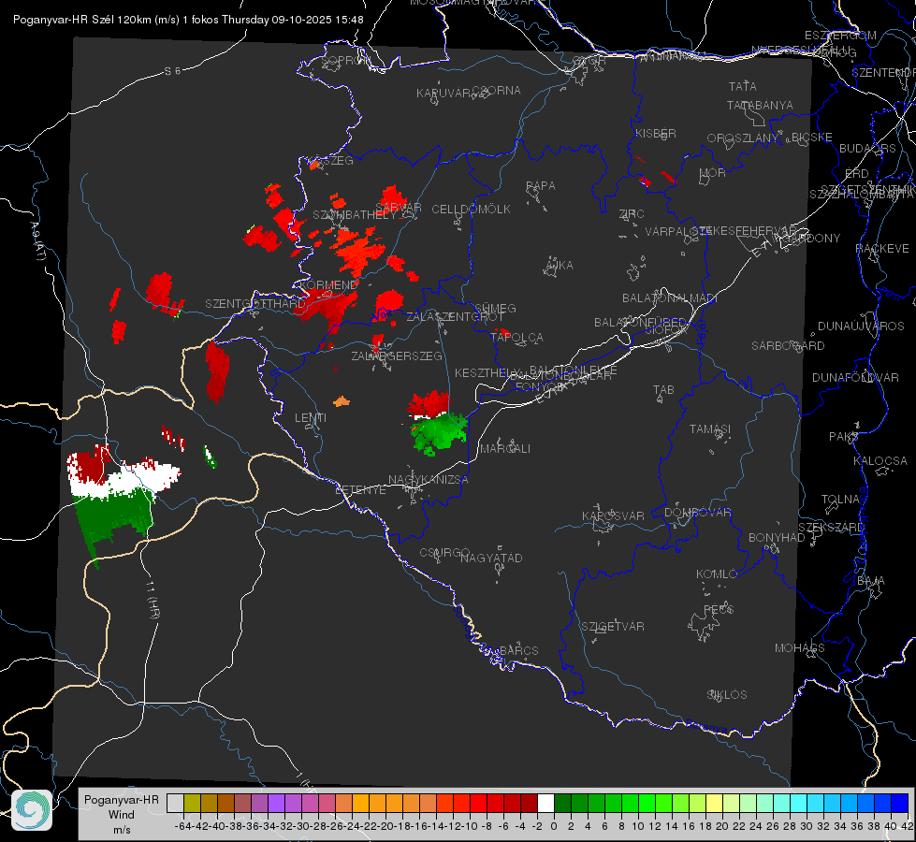Screen dimensions: 916x842
Task: Click the KÖRMEND label
Action: [328, 285]
